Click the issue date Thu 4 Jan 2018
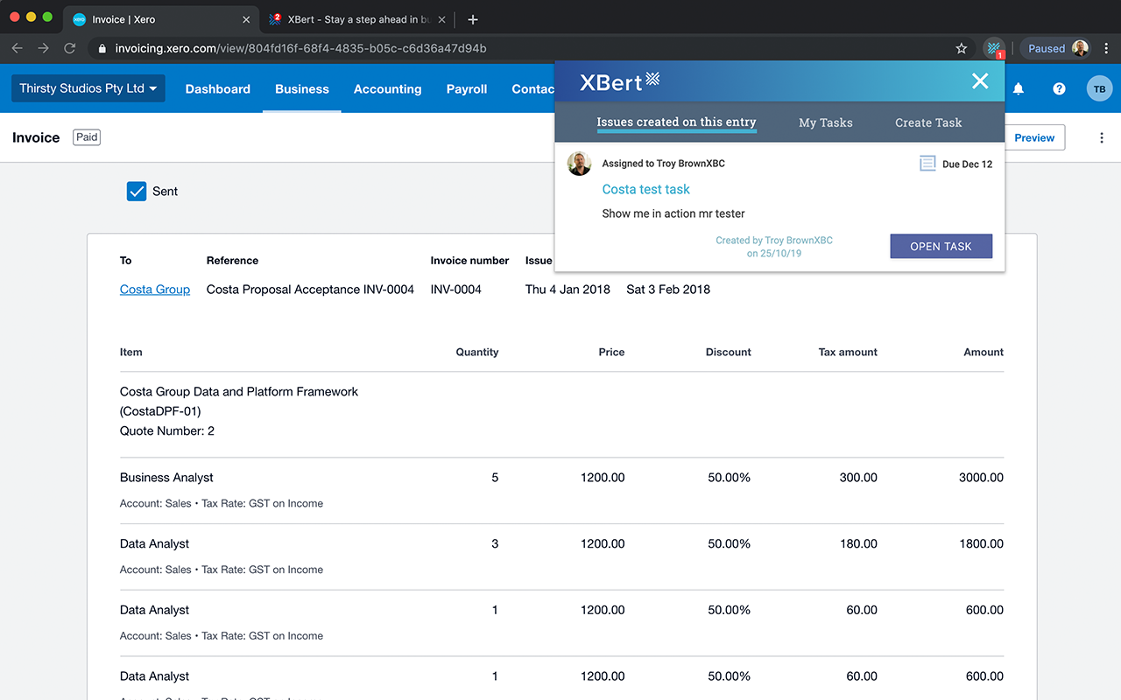Image resolution: width=1121 pixels, height=700 pixels. pos(568,290)
